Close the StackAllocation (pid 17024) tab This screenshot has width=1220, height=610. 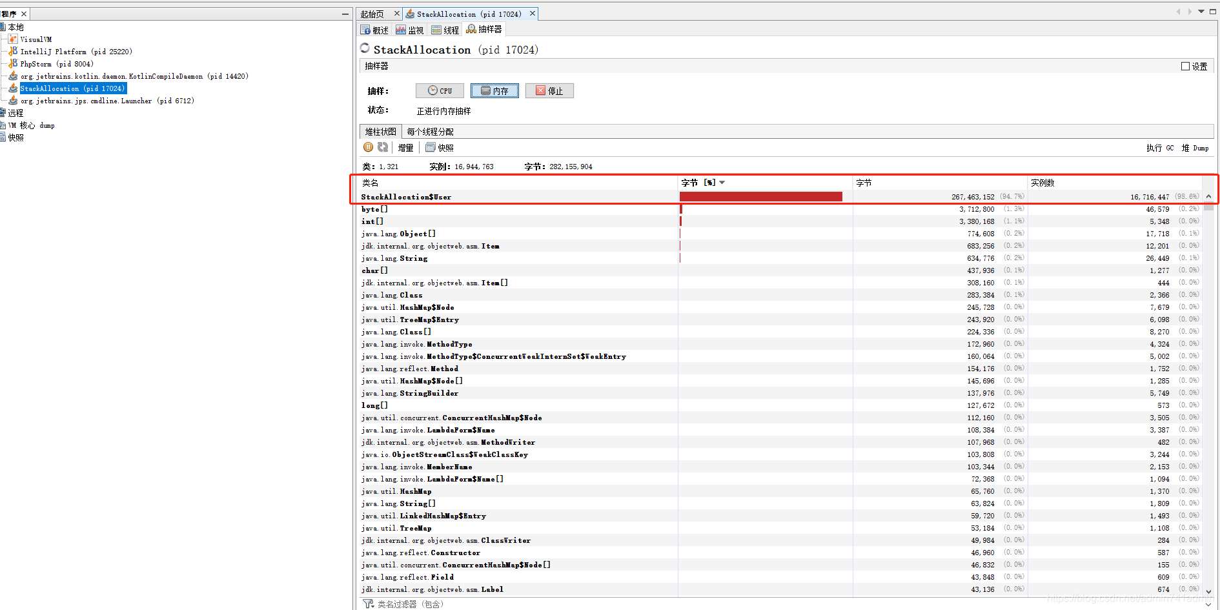(x=533, y=14)
